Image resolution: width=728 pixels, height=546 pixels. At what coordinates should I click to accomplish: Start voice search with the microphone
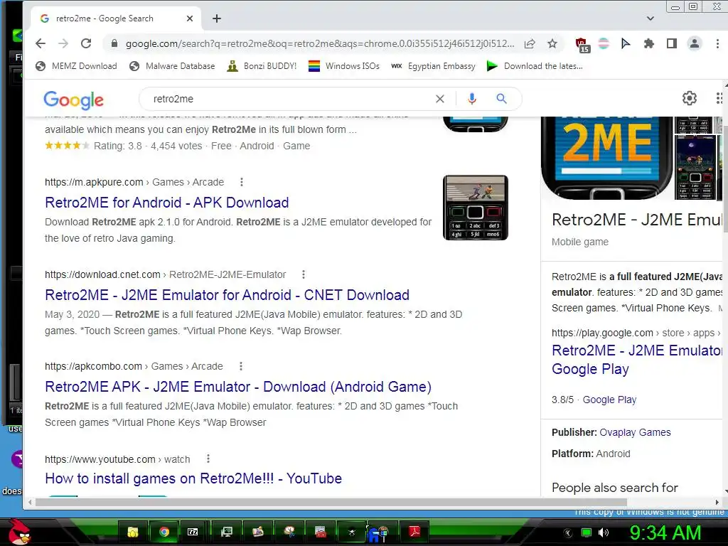pos(472,99)
